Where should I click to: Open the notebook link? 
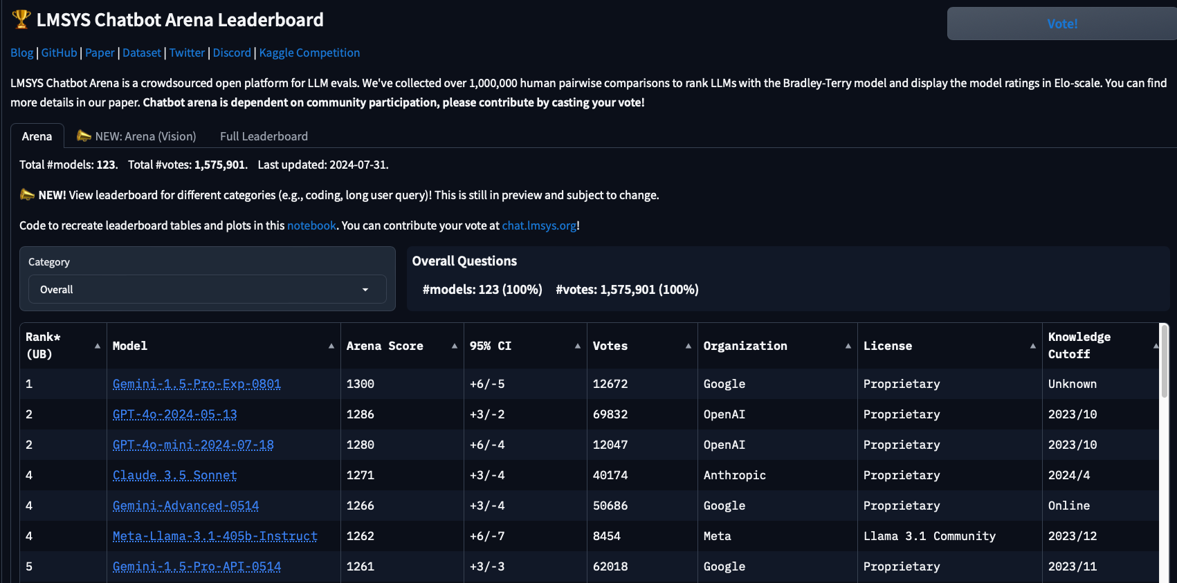(x=311, y=225)
